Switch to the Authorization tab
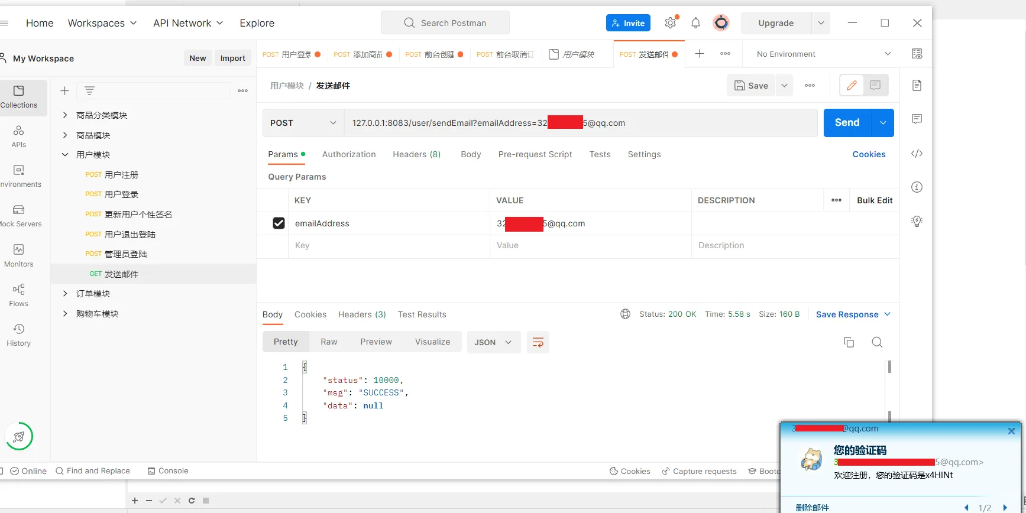The image size is (1026, 513). point(349,154)
